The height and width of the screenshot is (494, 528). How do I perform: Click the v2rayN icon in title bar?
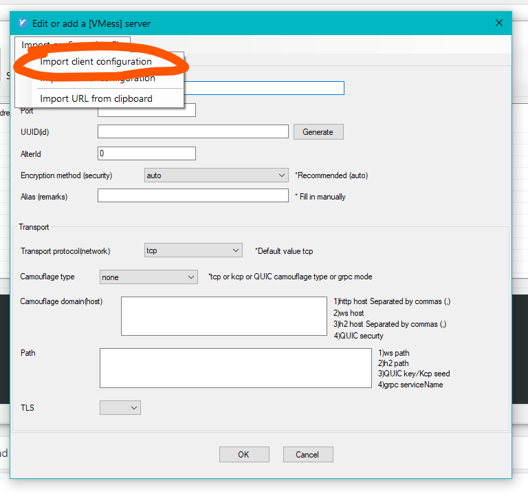point(23,23)
